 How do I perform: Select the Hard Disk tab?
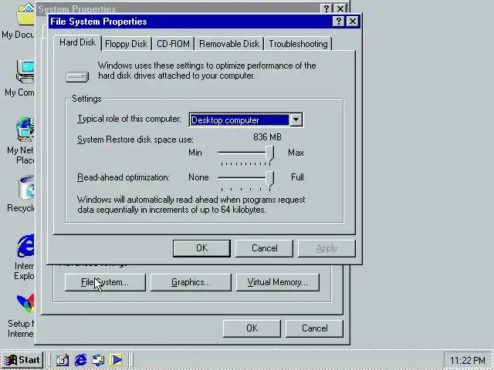click(77, 42)
